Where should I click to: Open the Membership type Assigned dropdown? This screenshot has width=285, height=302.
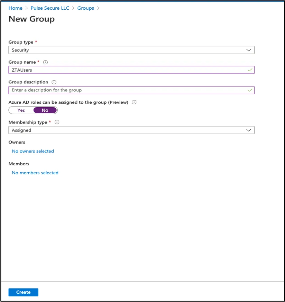point(131,130)
